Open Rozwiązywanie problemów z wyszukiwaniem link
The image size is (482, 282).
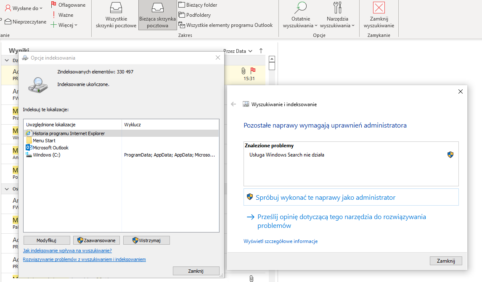click(x=84, y=259)
